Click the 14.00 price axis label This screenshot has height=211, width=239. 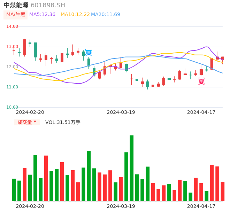click(12, 26)
